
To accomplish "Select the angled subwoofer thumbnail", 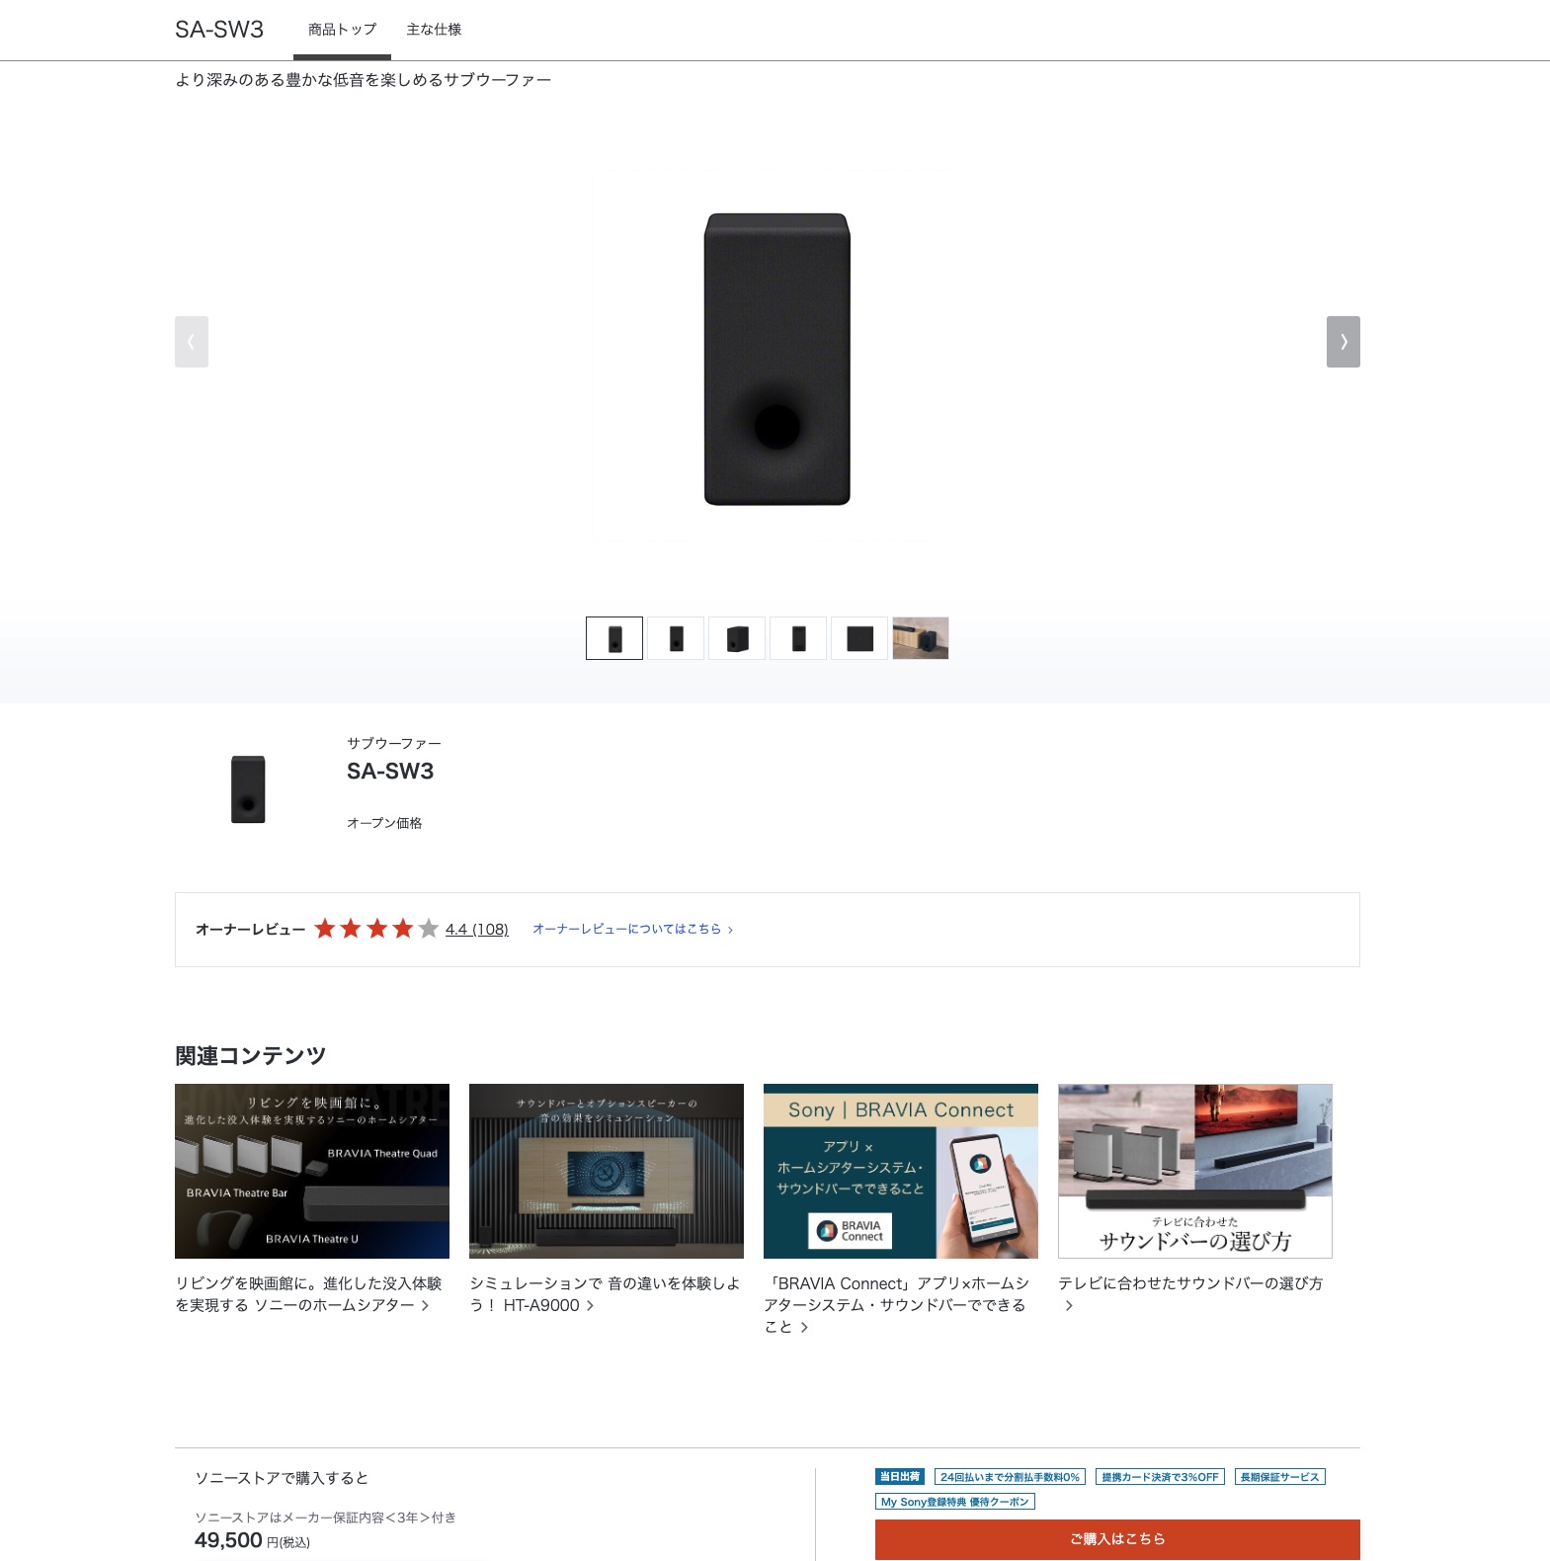I will (x=737, y=638).
